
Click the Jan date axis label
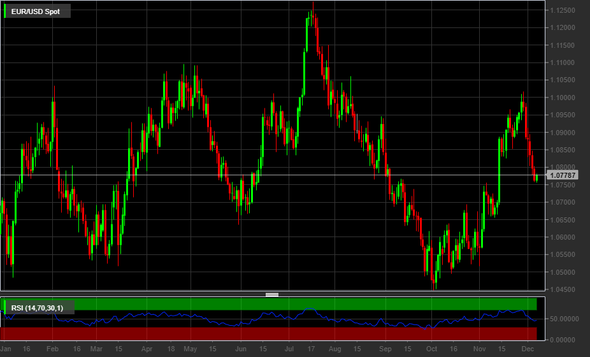click(8, 349)
